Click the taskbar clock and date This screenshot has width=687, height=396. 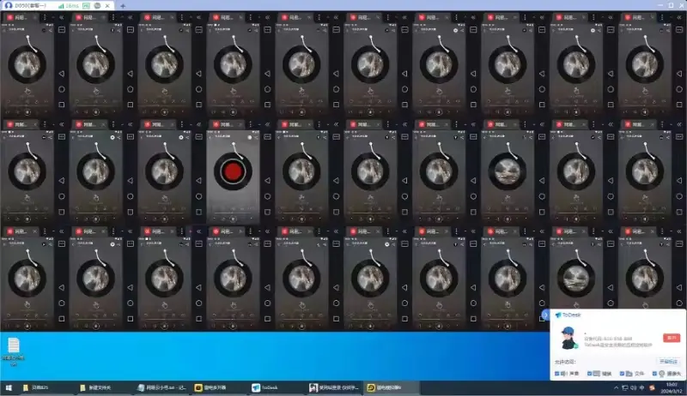(x=672, y=387)
